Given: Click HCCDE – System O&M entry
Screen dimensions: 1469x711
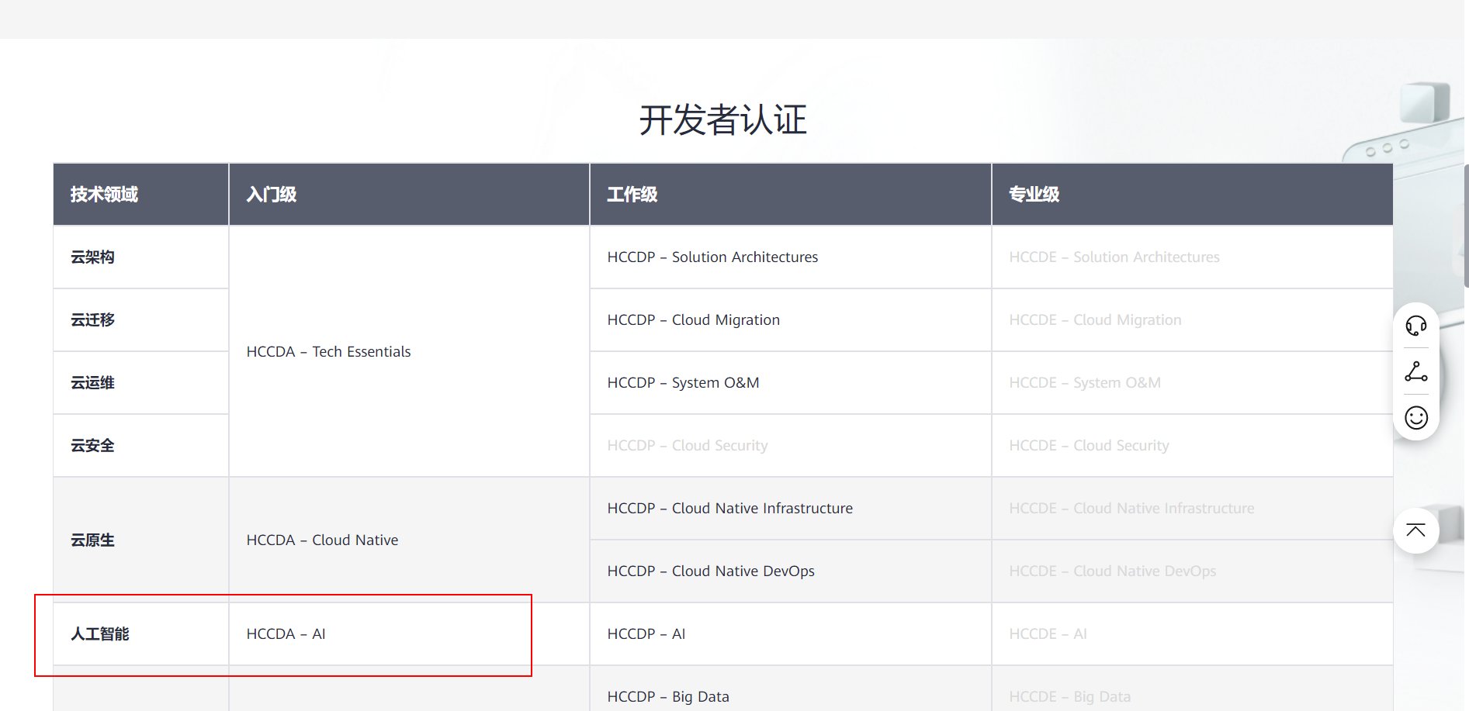Looking at the screenshot, I should pos(1085,383).
